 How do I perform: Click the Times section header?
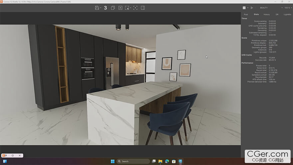(x=244, y=19)
